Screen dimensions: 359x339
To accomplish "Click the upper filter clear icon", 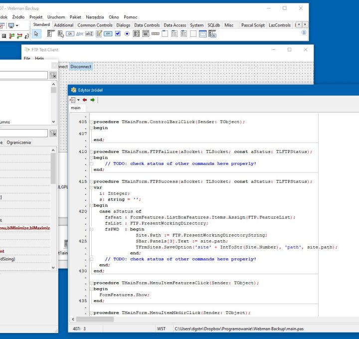I will (x=53, y=75).
